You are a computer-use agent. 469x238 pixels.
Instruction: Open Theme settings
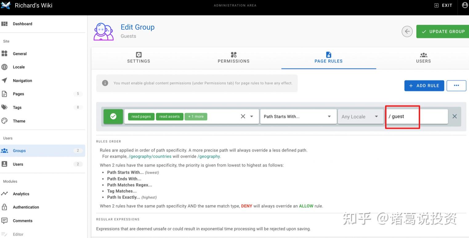point(19,121)
